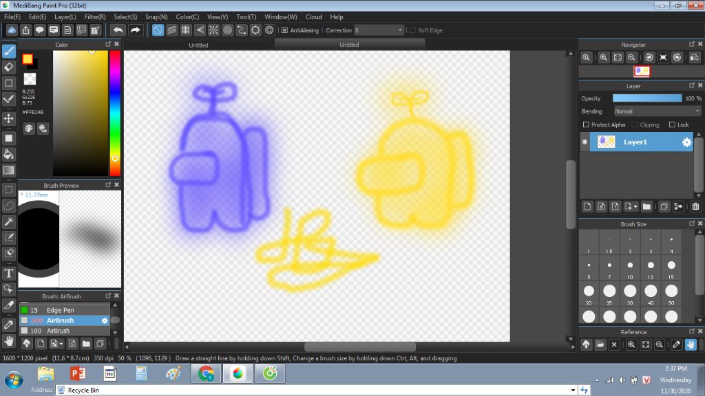Open the Cloud menu
Screen dimensions: 705x396
tap(313, 17)
